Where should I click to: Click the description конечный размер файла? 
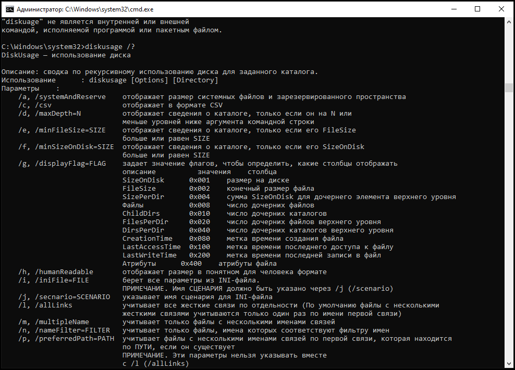click(271, 189)
